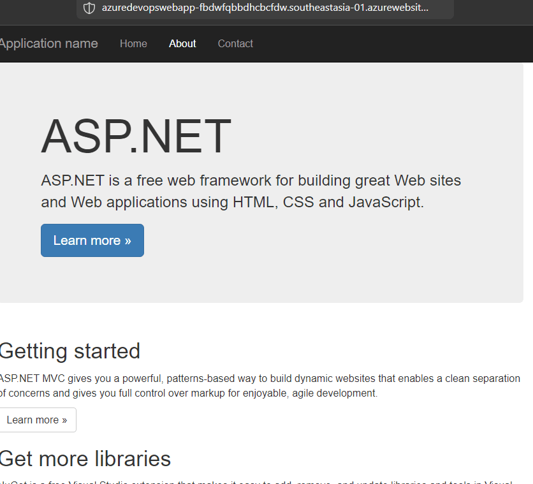Click the shield icon in address bar
This screenshot has height=484, width=533.
click(x=89, y=8)
